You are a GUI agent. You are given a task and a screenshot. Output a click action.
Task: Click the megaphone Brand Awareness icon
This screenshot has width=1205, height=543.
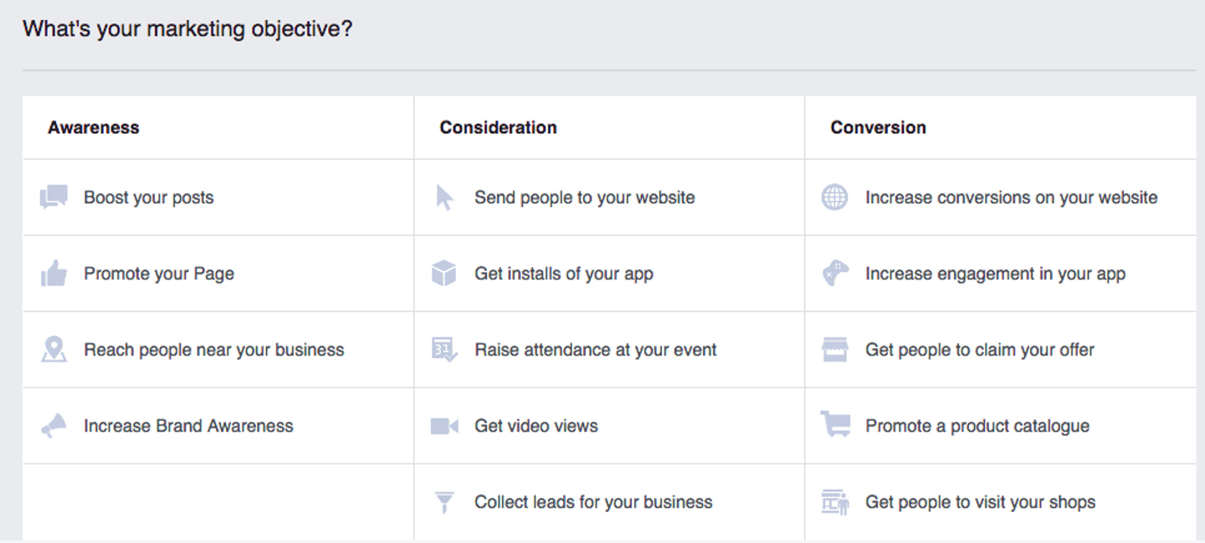tap(54, 426)
